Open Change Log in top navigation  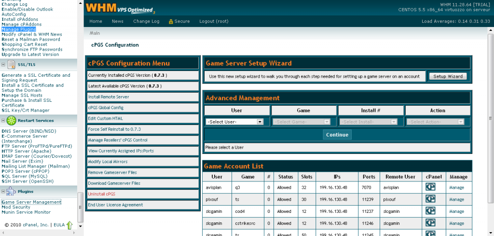point(146,21)
